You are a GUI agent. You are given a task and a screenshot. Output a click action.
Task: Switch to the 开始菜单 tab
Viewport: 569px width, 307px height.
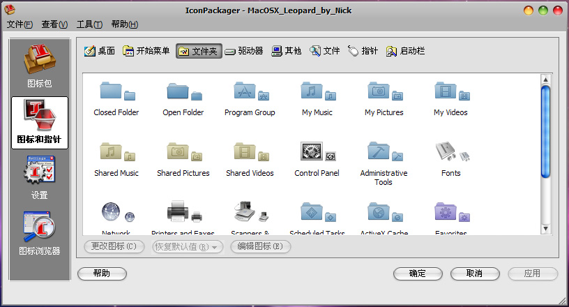click(146, 51)
